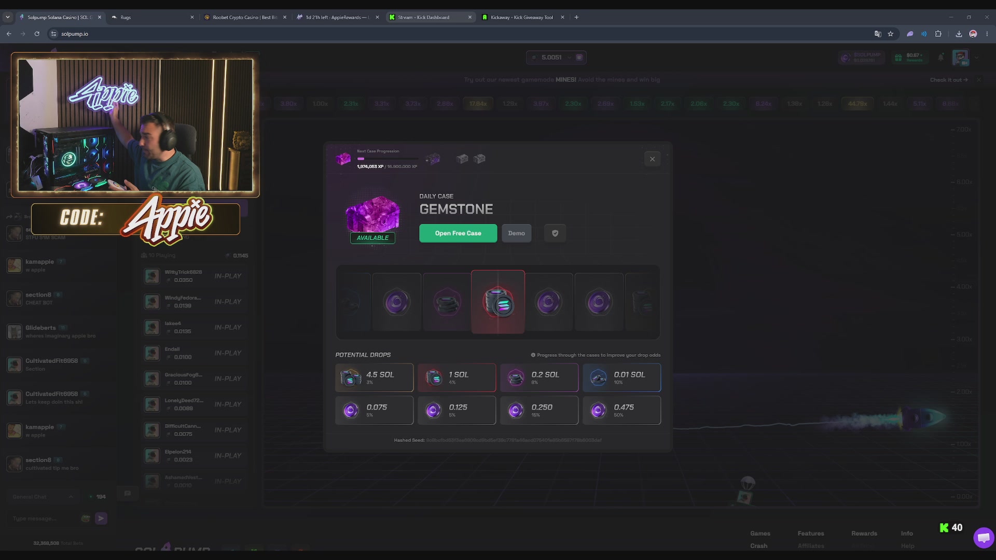Switch to the Stream - Kick Dashboard tab

point(431,17)
